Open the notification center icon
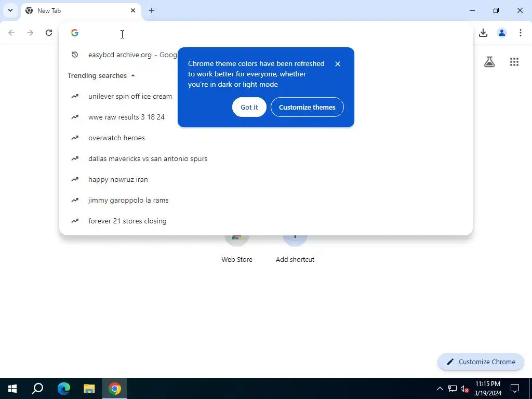The image size is (532, 399). click(x=515, y=389)
